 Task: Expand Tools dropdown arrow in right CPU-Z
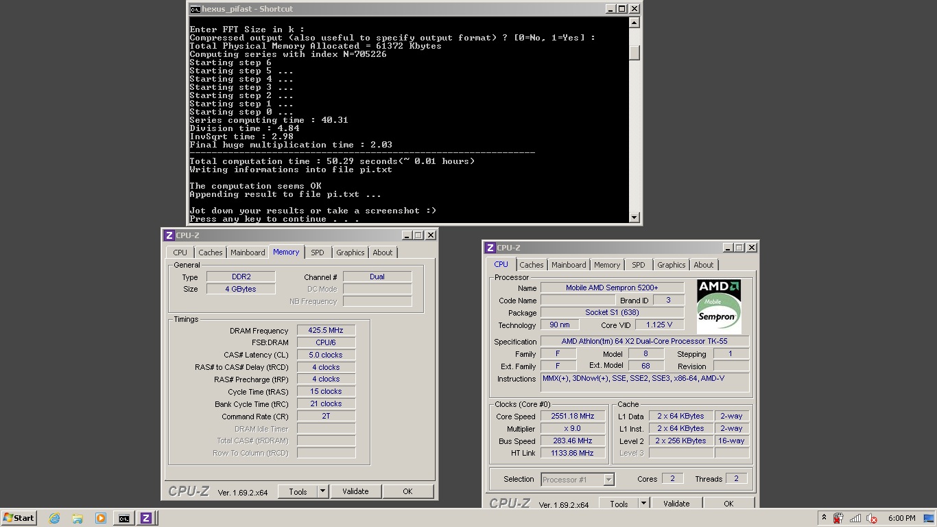tap(643, 504)
